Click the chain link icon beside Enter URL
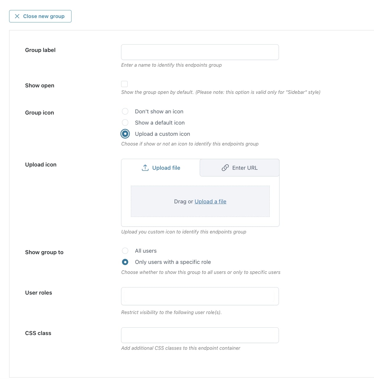The width and height of the screenshot is (374, 379). pos(225,168)
